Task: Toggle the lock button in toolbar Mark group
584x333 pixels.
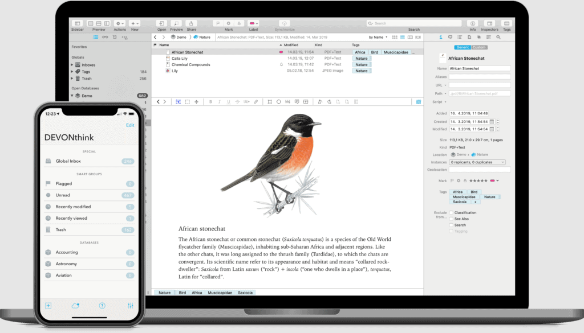Action: click(239, 23)
